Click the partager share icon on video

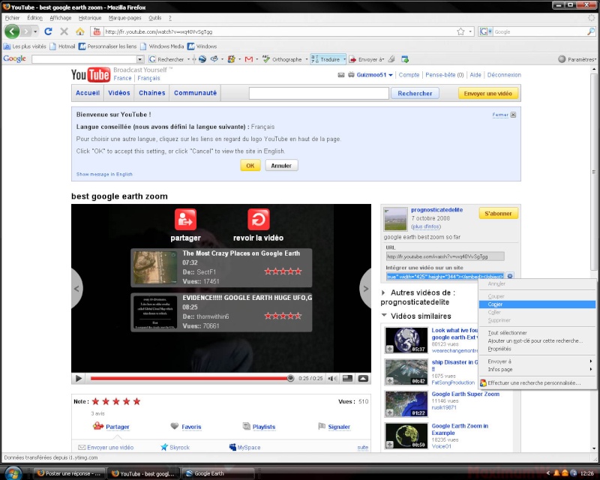coord(185,219)
